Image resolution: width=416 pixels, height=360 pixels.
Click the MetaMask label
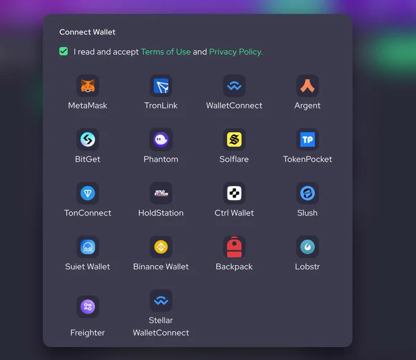[87, 105]
